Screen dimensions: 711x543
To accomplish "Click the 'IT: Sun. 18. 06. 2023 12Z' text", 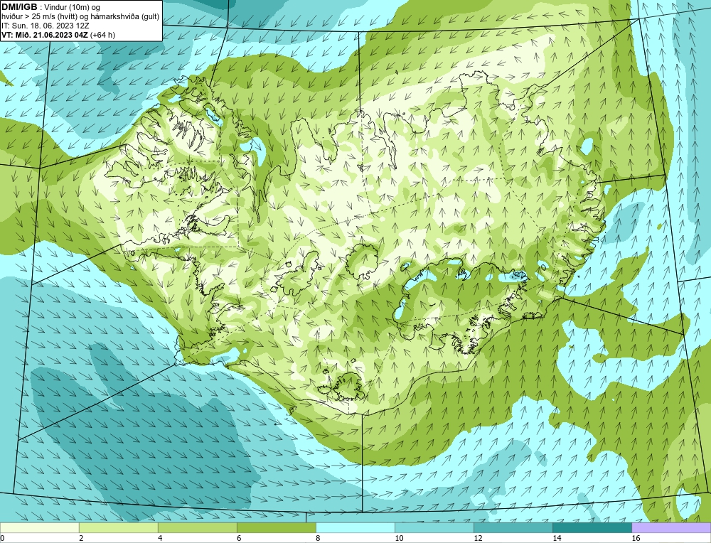I will (x=45, y=26).
